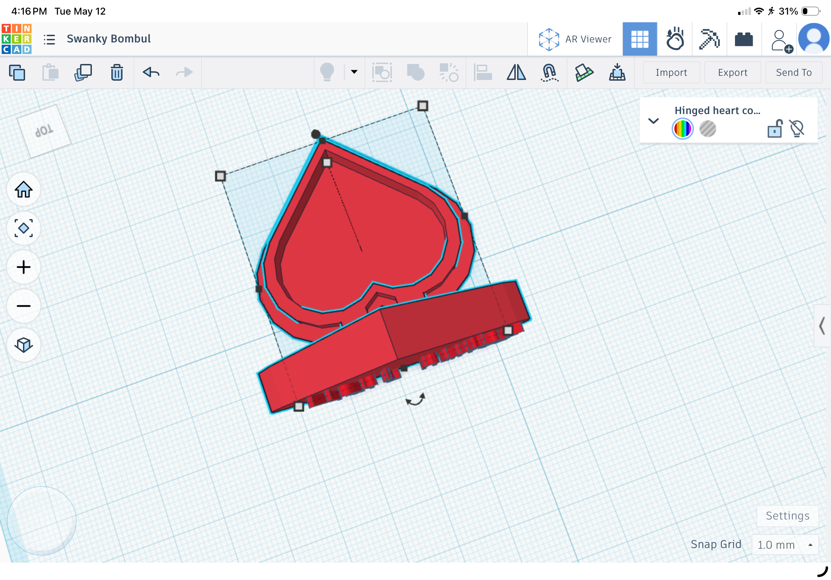
Task: Choose the Solid multicolor swatch
Action: pyautogui.click(x=683, y=129)
